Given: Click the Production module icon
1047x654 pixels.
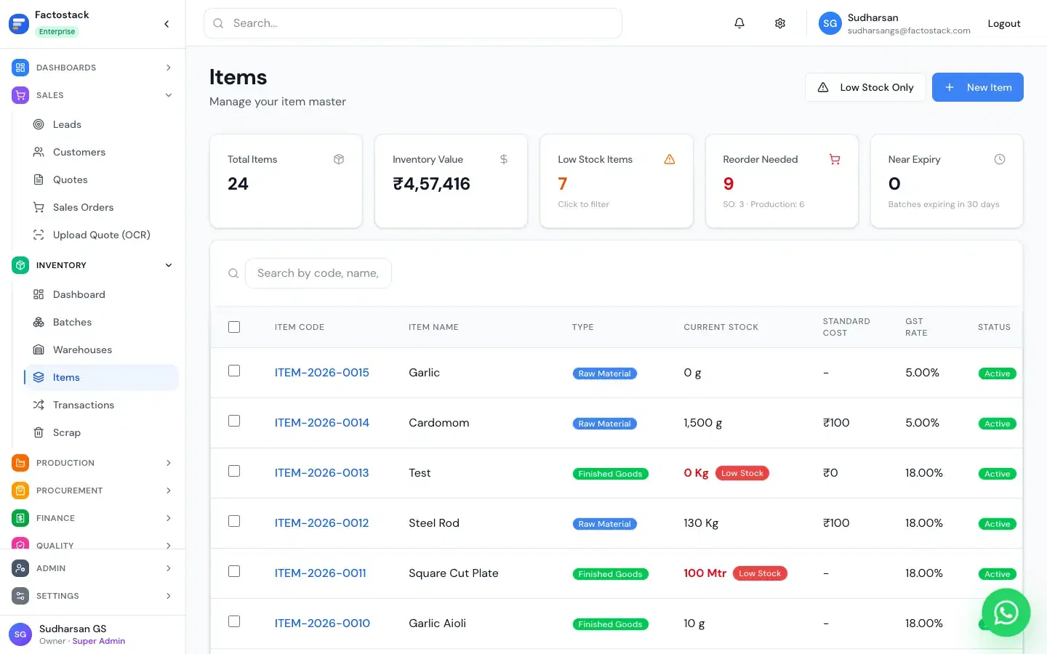Looking at the screenshot, I should pyautogui.click(x=20, y=463).
